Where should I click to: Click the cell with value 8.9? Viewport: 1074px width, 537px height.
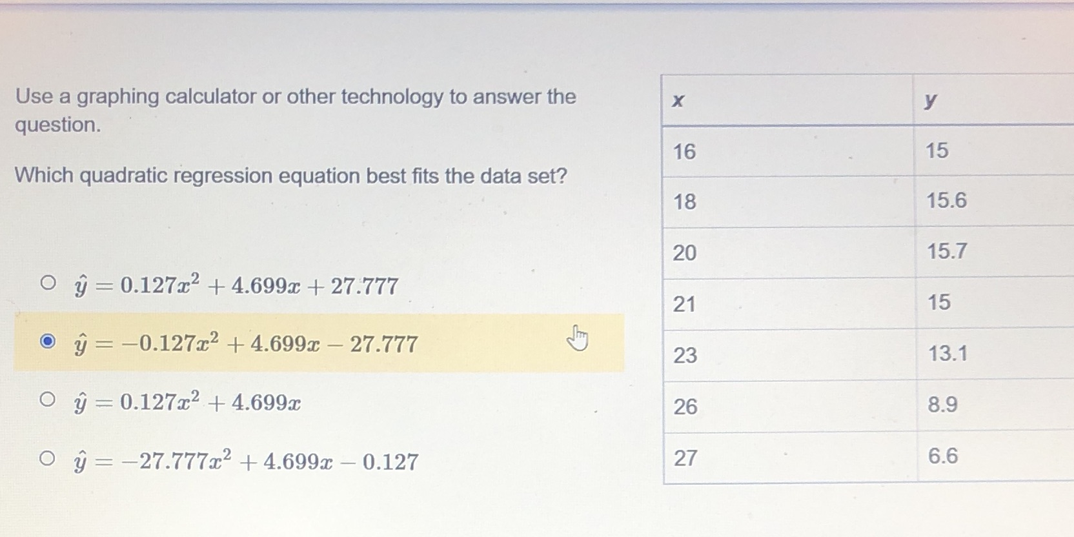click(942, 405)
